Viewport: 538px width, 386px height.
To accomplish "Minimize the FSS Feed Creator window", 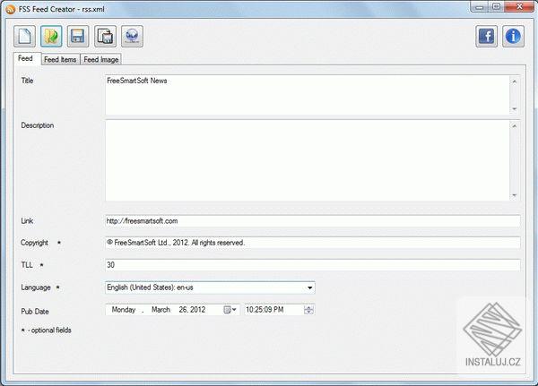I will coord(479,7).
